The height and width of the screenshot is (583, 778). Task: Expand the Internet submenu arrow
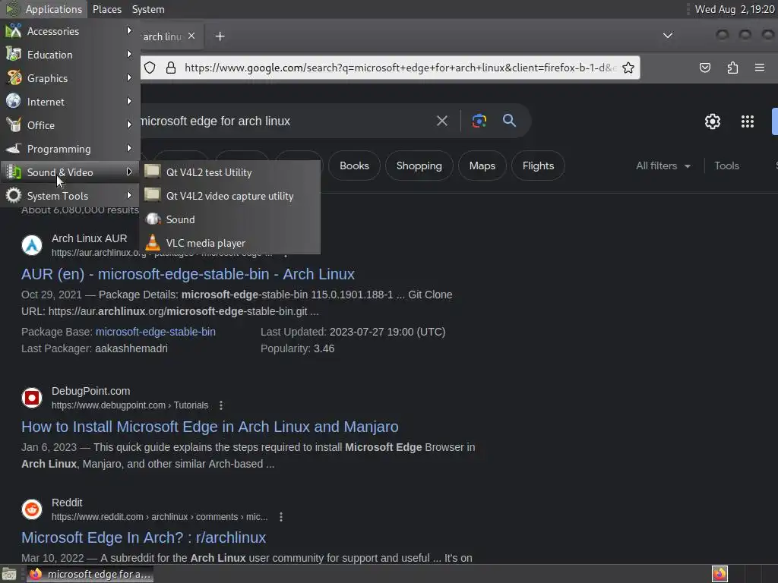[129, 101]
